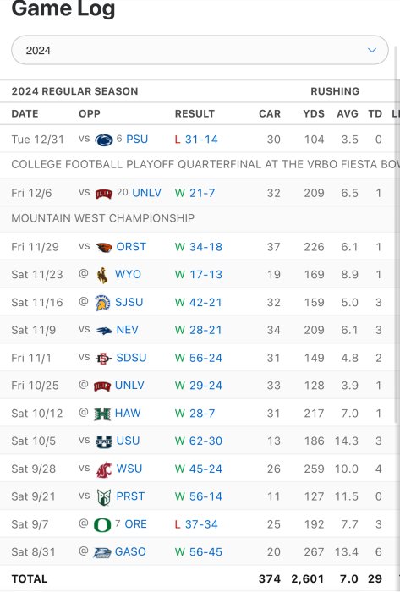The width and height of the screenshot is (400, 592).
Task: Click the Hawaii team logo
Action: pos(101,414)
